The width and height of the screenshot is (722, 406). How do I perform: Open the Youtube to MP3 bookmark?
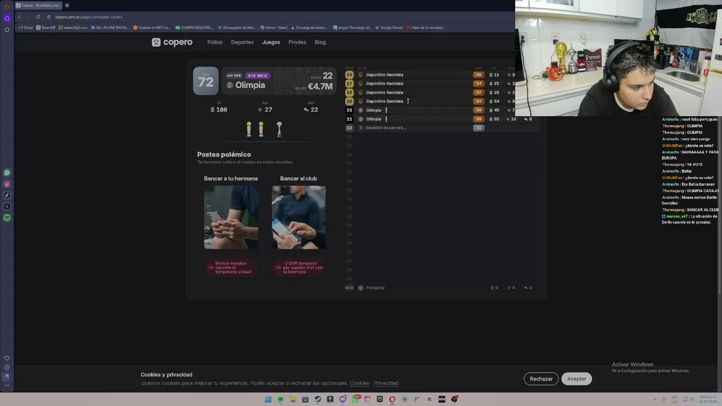[152, 28]
